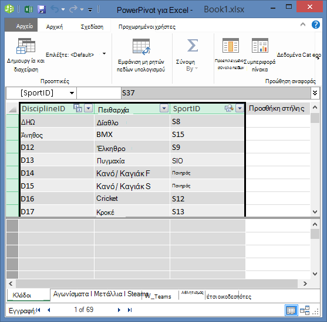Click the Sigma Σύνοψη By icon
Viewport: 327px width, 322px height.
193,45
